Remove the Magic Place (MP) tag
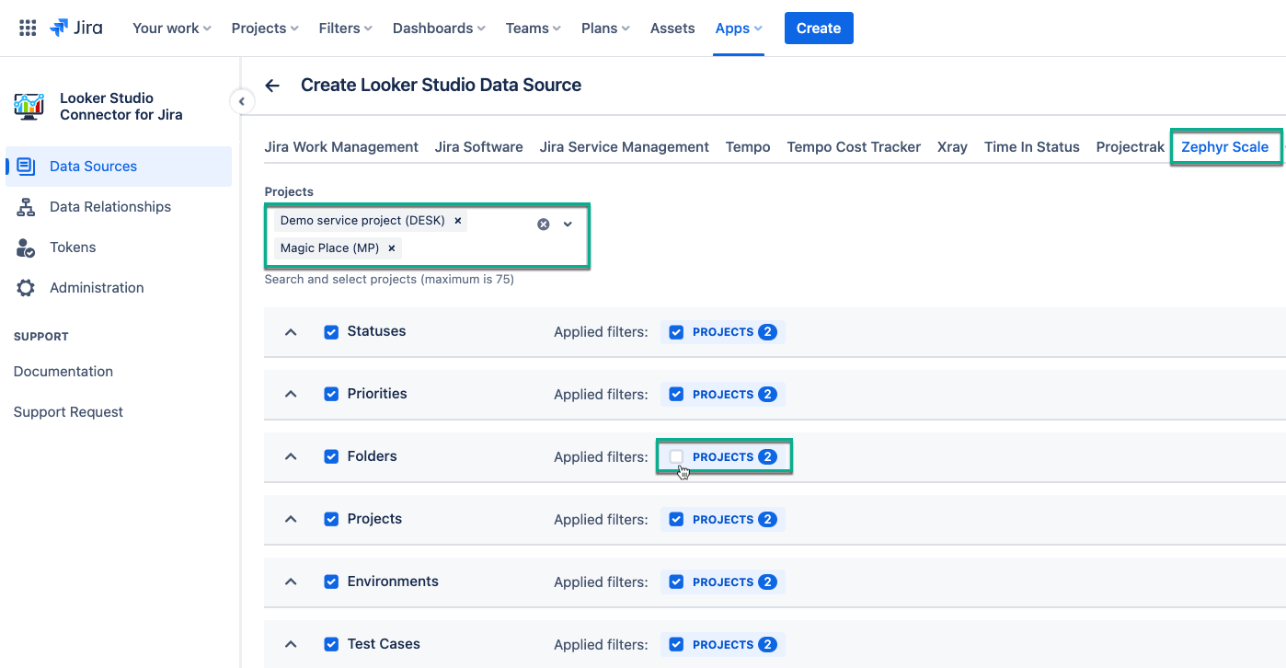1286x668 pixels. [391, 248]
